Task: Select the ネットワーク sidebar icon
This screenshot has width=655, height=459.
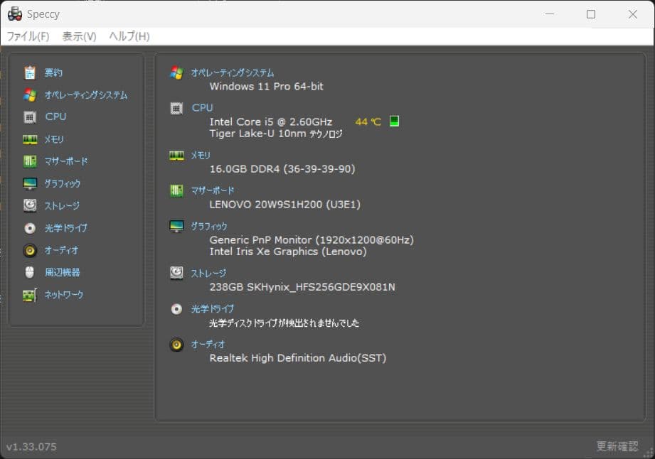Action: (29, 294)
